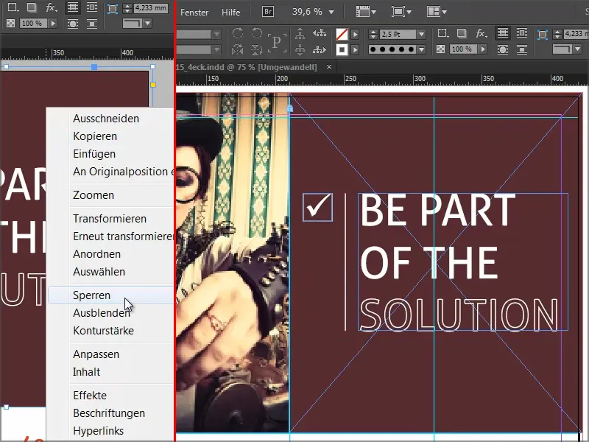Click opacity checkerboard icon in left zoomed view
Viewport: 589px width, 442px height.
click(10, 24)
